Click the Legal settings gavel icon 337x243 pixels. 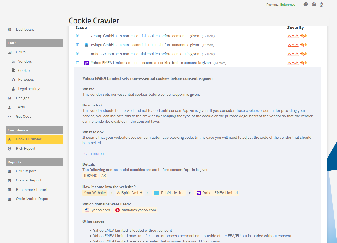(x=13, y=89)
